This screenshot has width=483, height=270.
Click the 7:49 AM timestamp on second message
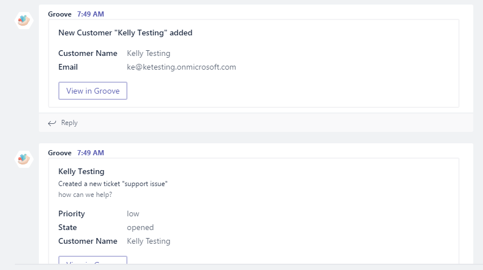90,153
